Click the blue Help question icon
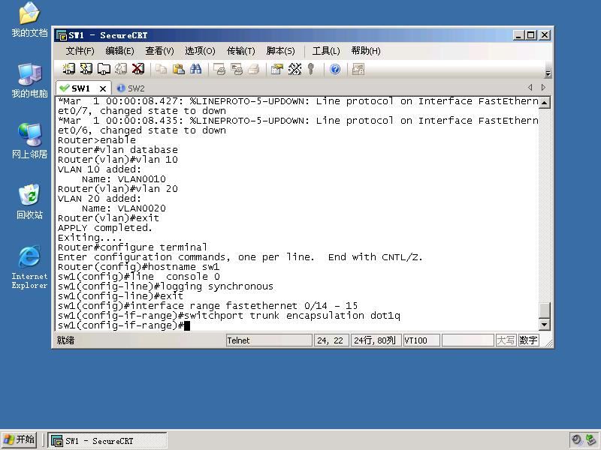Viewport: 601px width, 450px height. tap(335, 69)
